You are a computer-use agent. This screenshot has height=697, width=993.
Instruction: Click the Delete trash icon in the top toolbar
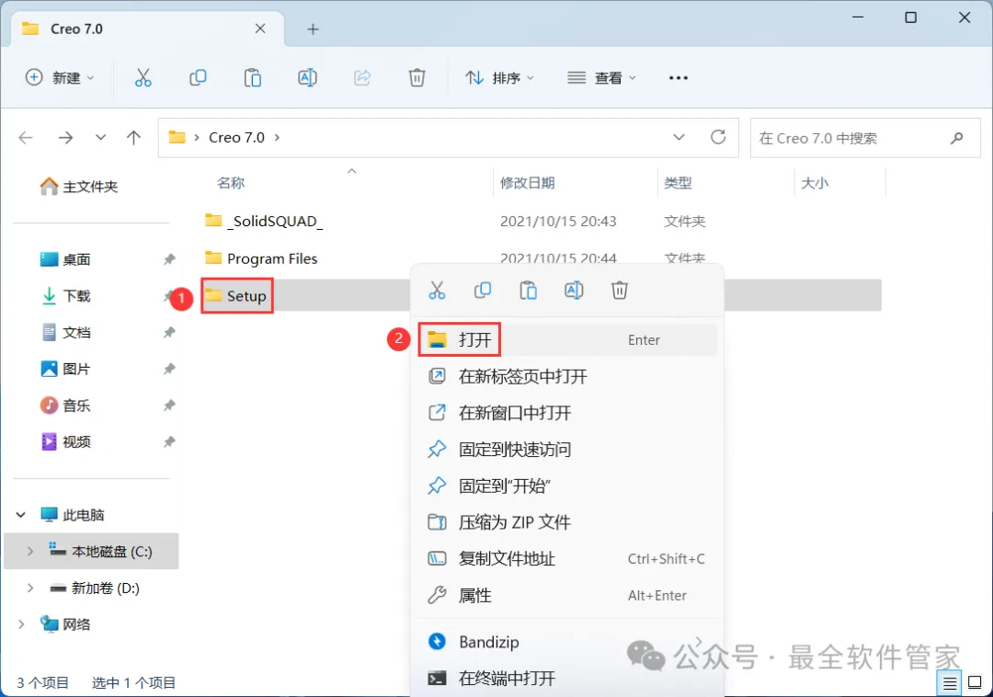pos(417,78)
